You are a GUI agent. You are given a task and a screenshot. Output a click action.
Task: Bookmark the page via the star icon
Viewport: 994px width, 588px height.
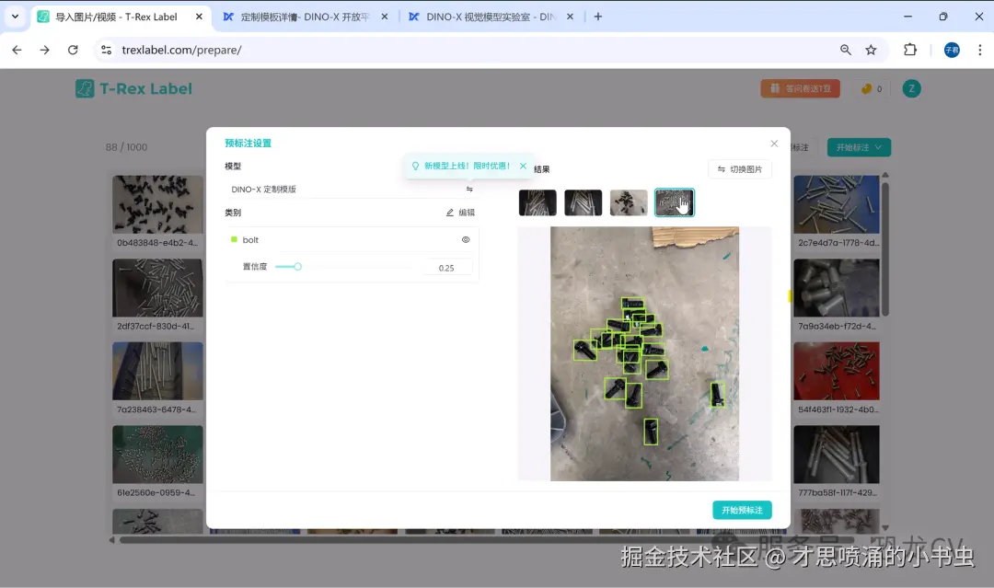871,50
